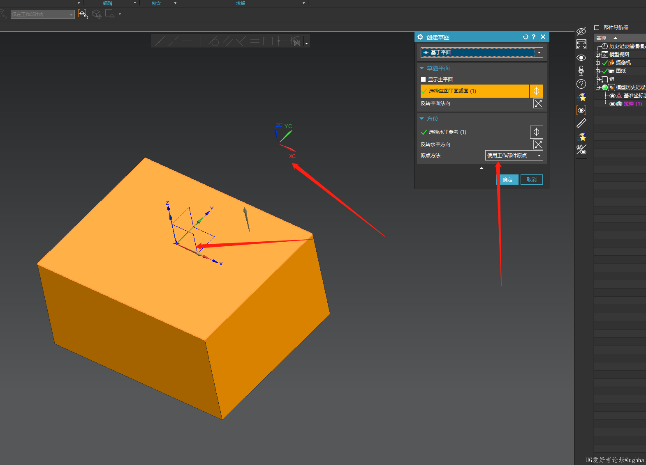This screenshot has width=646, height=465.
Task: Select the perpendicular constraint icon
Action: click(x=241, y=41)
